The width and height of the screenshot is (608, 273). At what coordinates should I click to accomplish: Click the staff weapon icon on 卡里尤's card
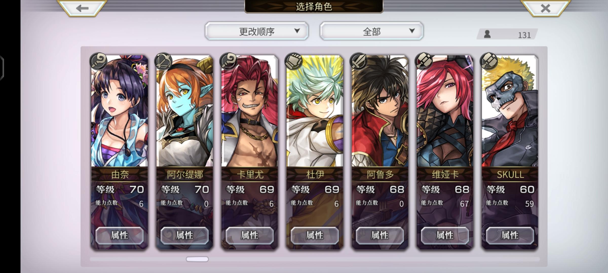229,61
